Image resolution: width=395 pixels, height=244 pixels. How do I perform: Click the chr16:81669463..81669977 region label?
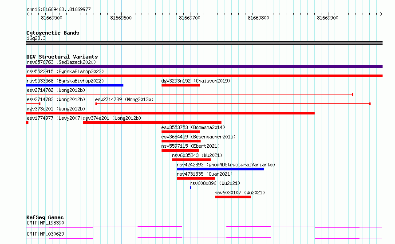(59, 10)
